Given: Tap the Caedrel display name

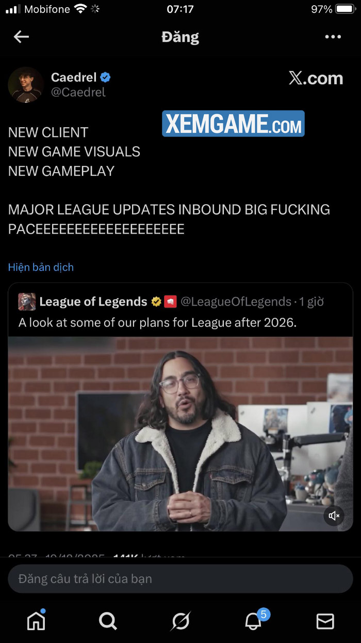Looking at the screenshot, I should tap(74, 78).
